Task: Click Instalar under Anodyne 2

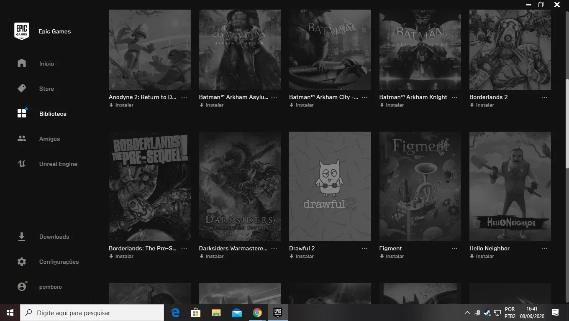Action: [x=121, y=105]
